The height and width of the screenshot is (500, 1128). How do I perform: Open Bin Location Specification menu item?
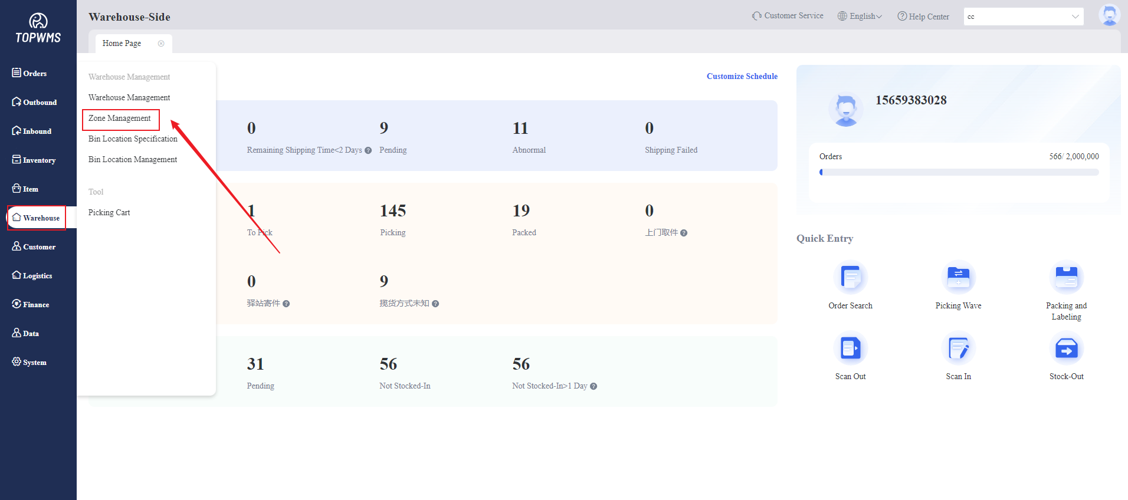[x=133, y=139]
